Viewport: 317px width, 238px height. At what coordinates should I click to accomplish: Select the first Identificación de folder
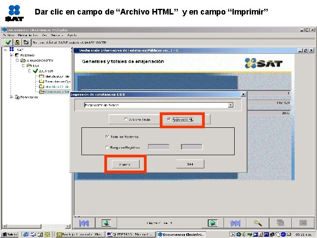(x=54, y=76)
